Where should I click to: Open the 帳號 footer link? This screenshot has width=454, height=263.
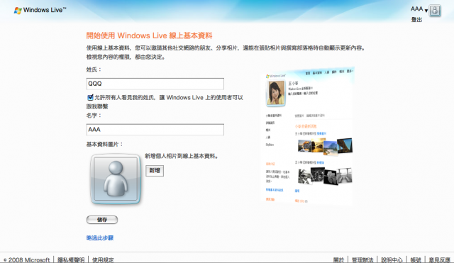[416, 260]
